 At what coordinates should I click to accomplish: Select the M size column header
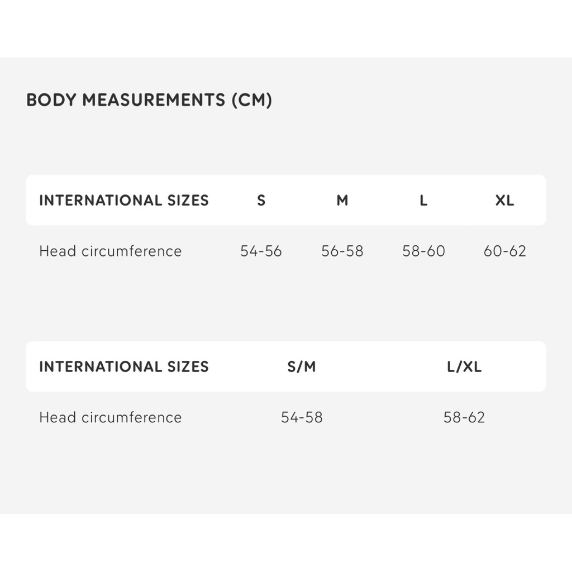coord(342,201)
